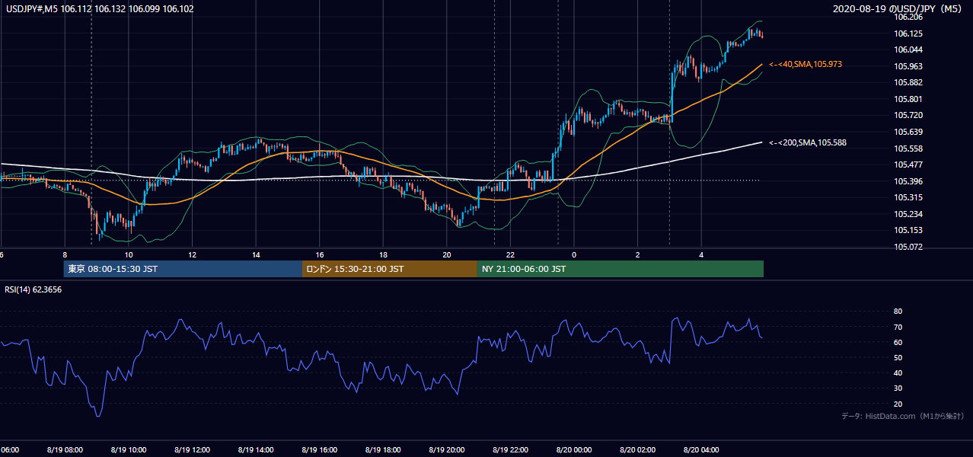Click the price axis value 105.963
Screen dimensions: 973x457
tap(909, 67)
